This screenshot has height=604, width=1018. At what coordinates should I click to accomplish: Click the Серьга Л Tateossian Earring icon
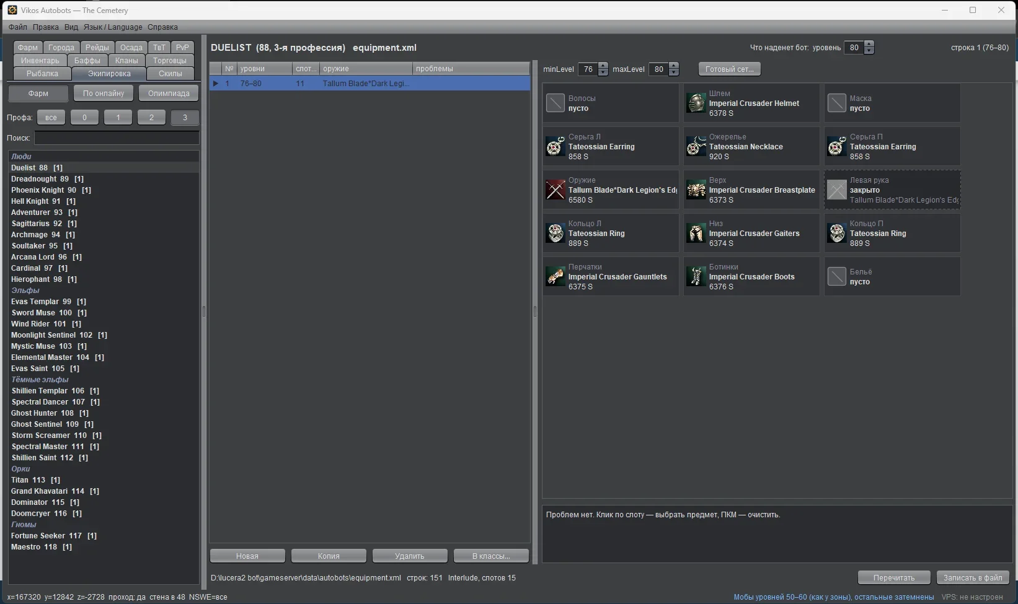coord(555,146)
